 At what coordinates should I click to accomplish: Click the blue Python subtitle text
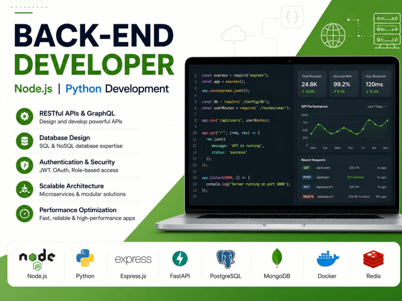pos(83,89)
